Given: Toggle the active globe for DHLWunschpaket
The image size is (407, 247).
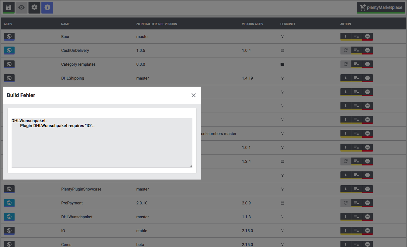Looking at the screenshot, I should pyautogui.click(x=9, y=217).
